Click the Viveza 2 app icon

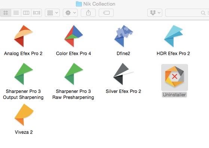24,115
